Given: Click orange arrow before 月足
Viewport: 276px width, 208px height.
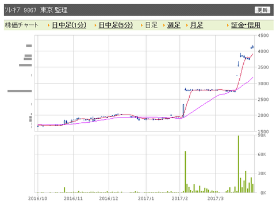Looking at the screenshot, I should click(x=187, y=25).
